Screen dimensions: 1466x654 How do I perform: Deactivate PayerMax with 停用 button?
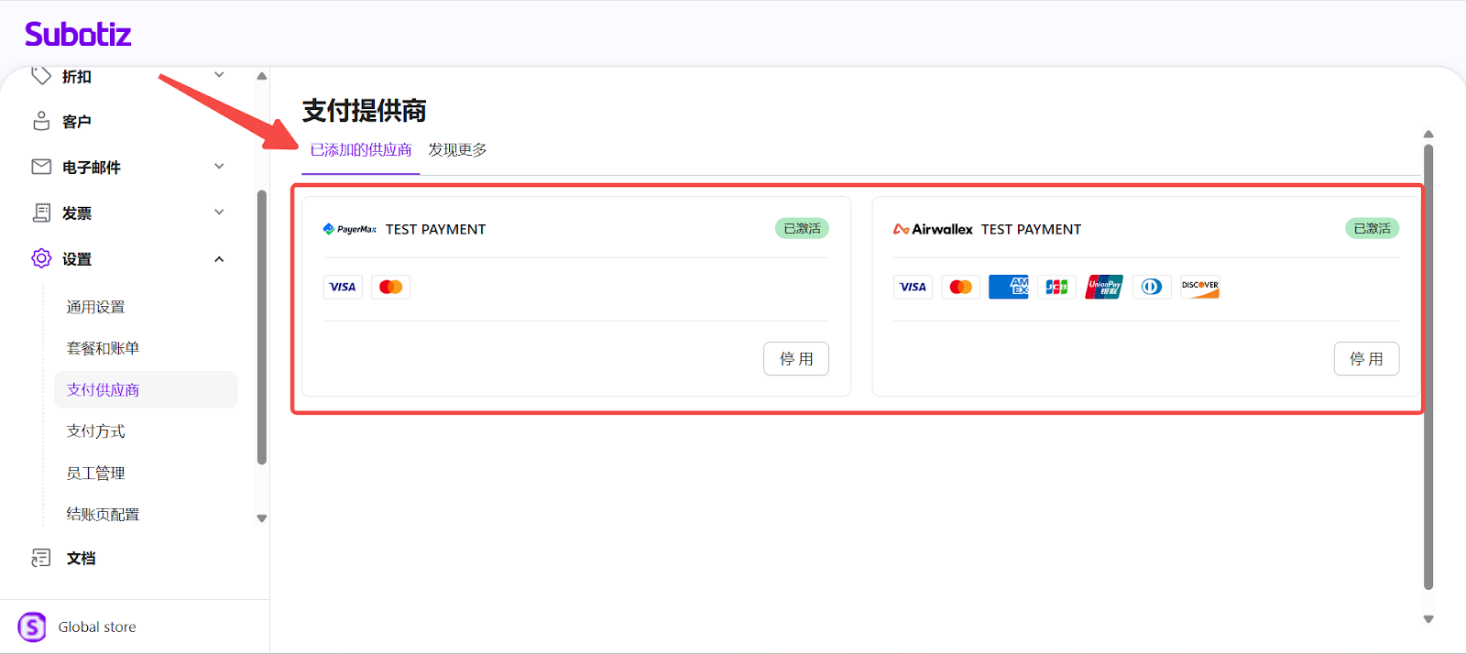click(x=795, y=359)
